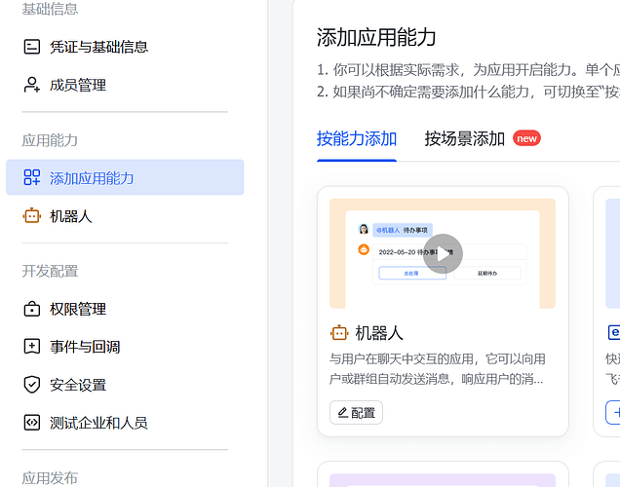Click the robot icon in capability card
The width and height of the screenshot is (620, 487).
(339, 333)
